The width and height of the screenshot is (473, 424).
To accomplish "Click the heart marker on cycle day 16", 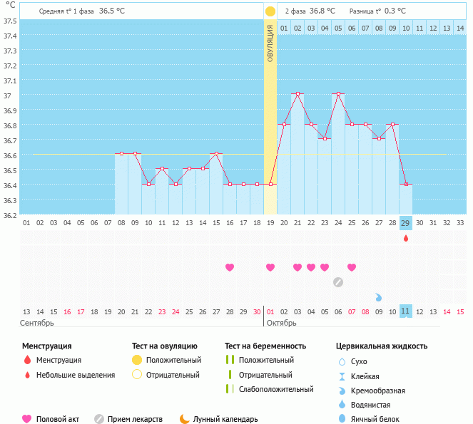I will pos(230,267).
